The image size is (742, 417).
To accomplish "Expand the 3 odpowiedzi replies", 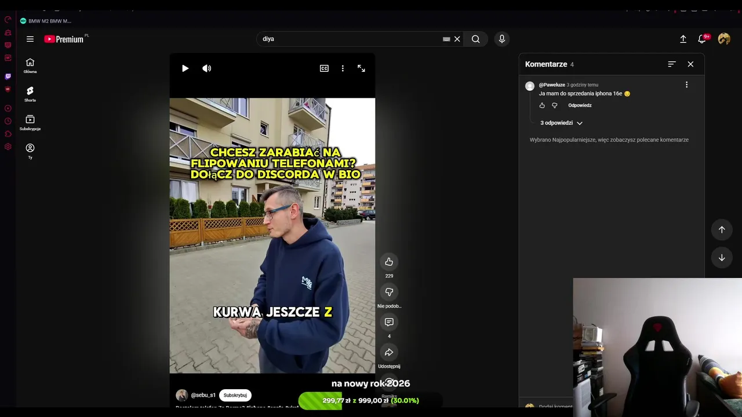I will point(561,123).
